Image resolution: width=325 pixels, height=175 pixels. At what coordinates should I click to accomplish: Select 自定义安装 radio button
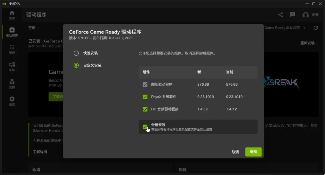76,65
